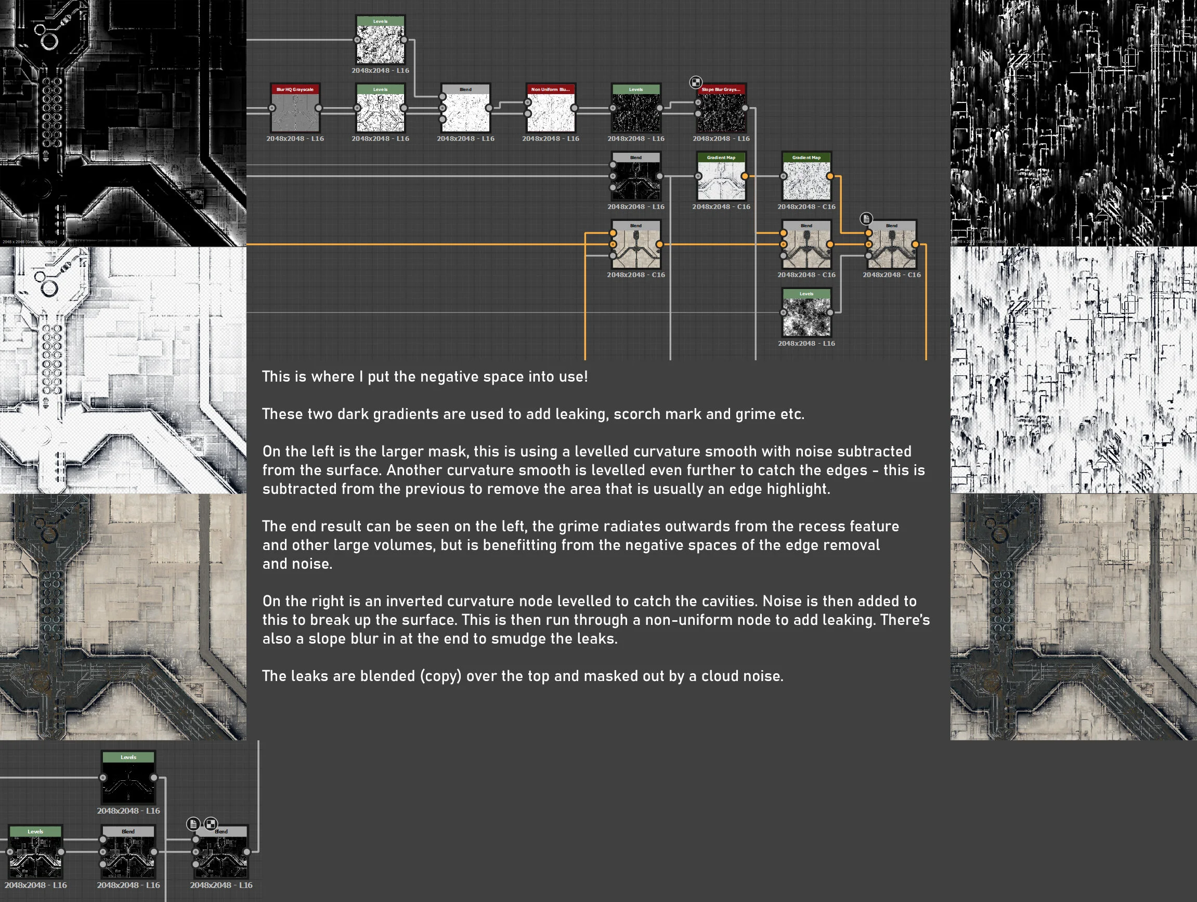Open the dark curvature mask preview at top left
The height and width of the screenshot is (902, 1197).
[x=123, y=123]
